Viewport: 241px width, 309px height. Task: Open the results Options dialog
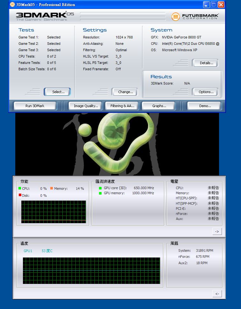click(x=206, y=92)
